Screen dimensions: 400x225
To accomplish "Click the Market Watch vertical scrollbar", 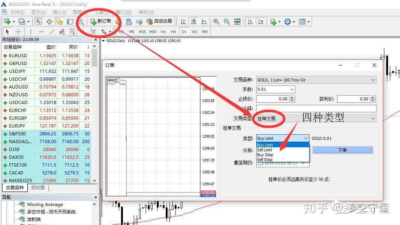I will 94,113.
